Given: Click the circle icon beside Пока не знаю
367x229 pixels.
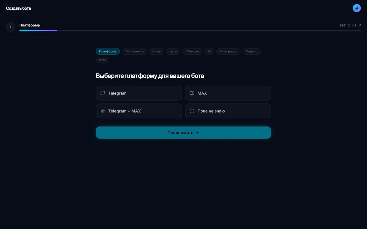Looking at the screenshot, I should 192,111.
